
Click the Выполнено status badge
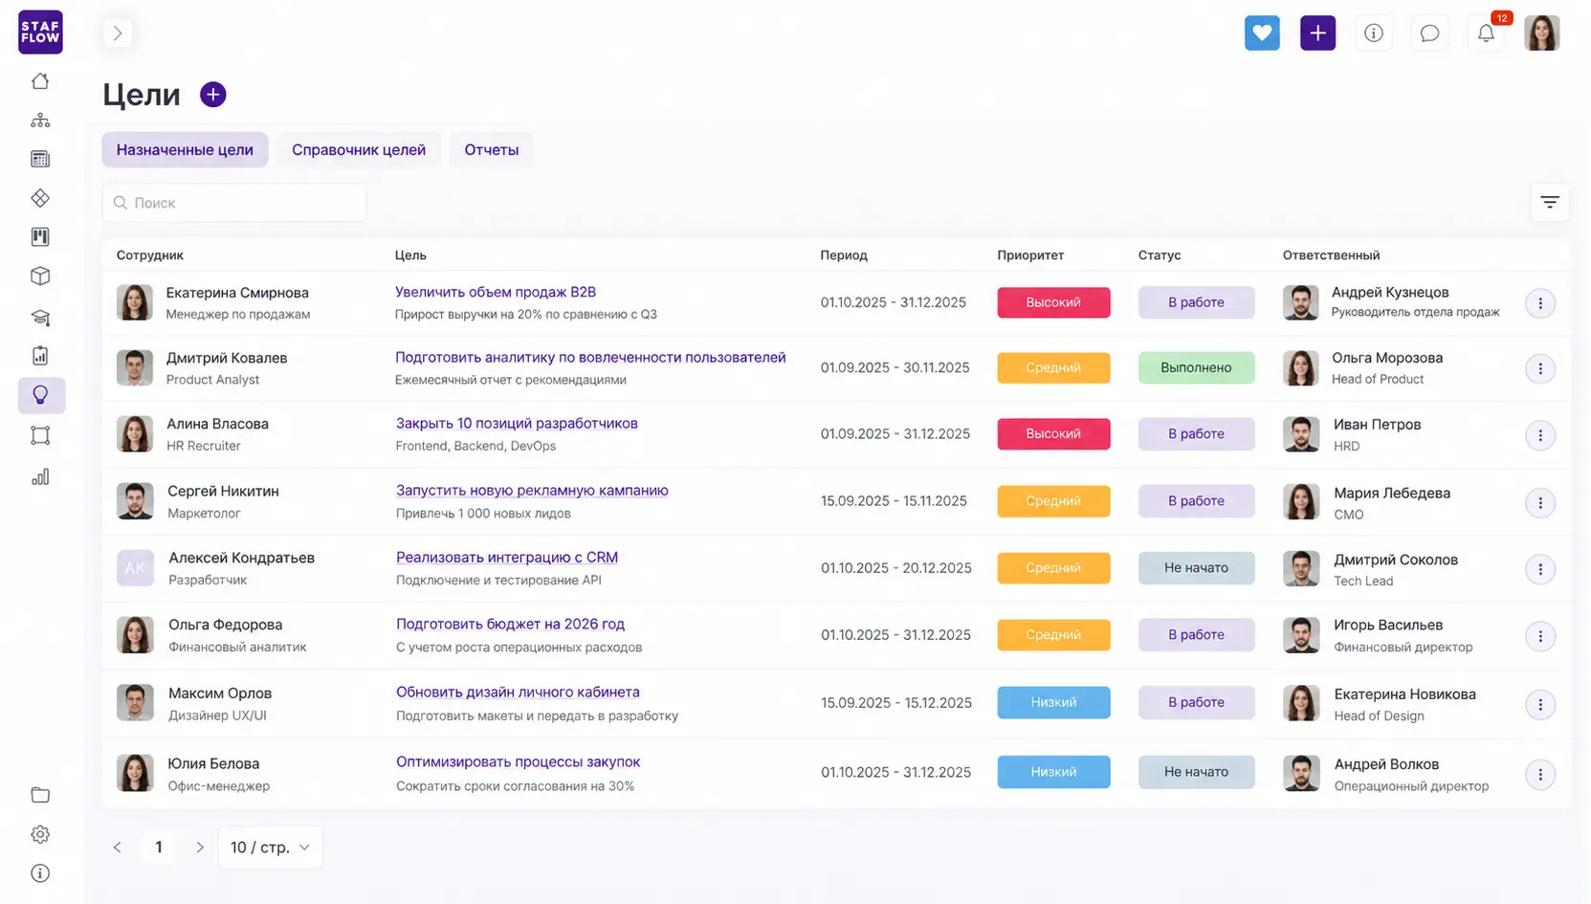coord(1196,367)
